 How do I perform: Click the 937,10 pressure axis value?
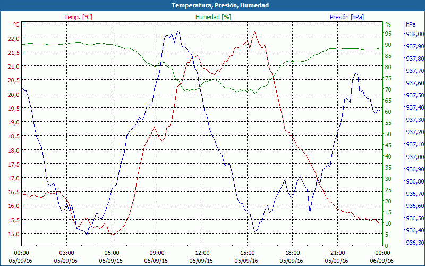[414, 144]
